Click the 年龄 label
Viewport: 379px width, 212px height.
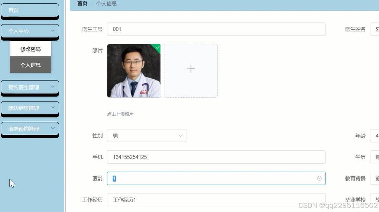coord(360,136)
